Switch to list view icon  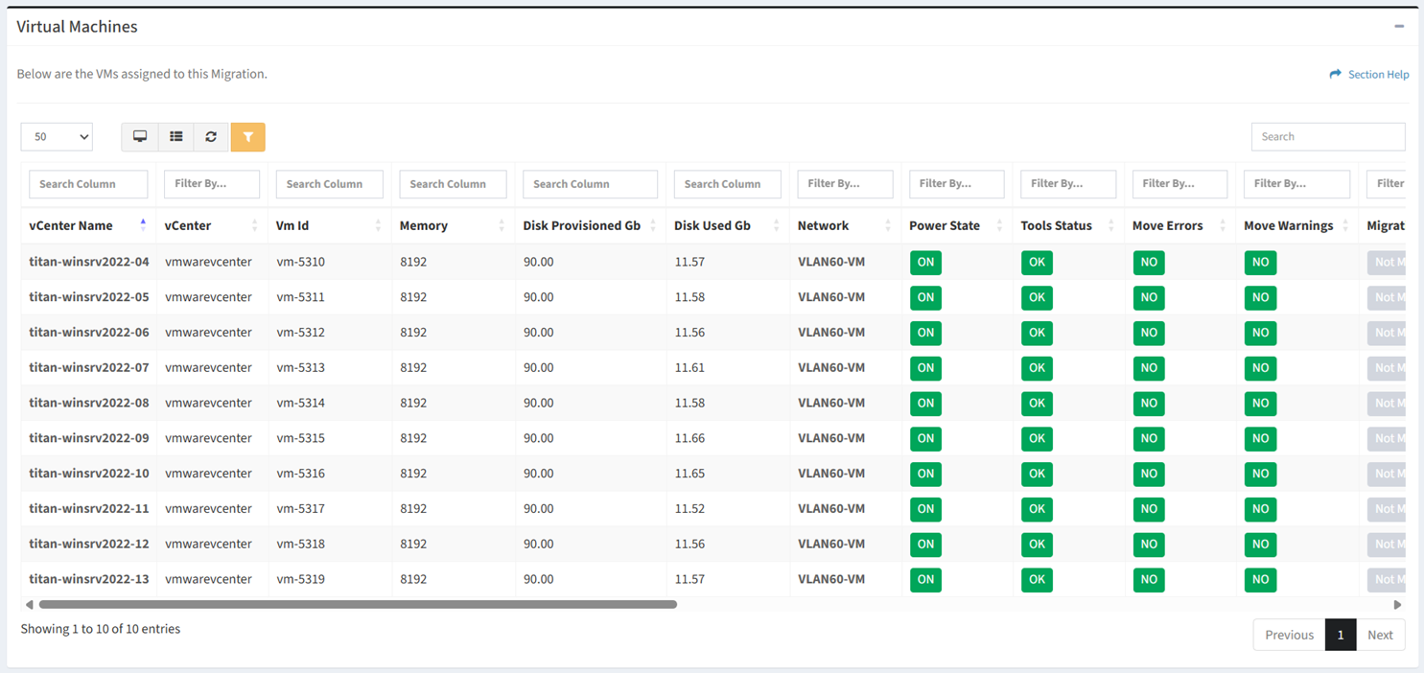pos(176,137)
